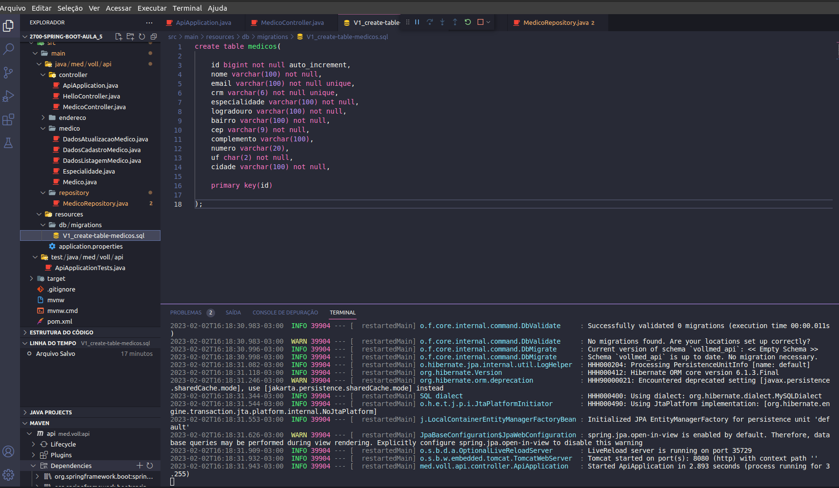Open DadosCadastroMedico.java file

click(x=101, y=150)
